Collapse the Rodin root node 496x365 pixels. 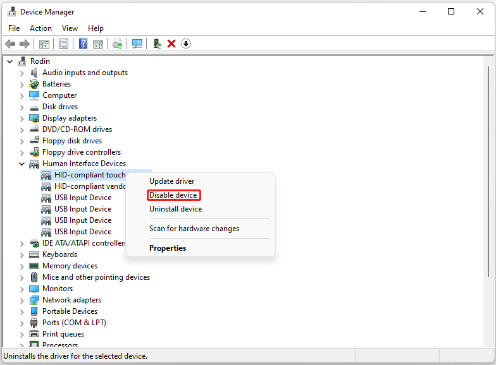click(x=10, y=61)
